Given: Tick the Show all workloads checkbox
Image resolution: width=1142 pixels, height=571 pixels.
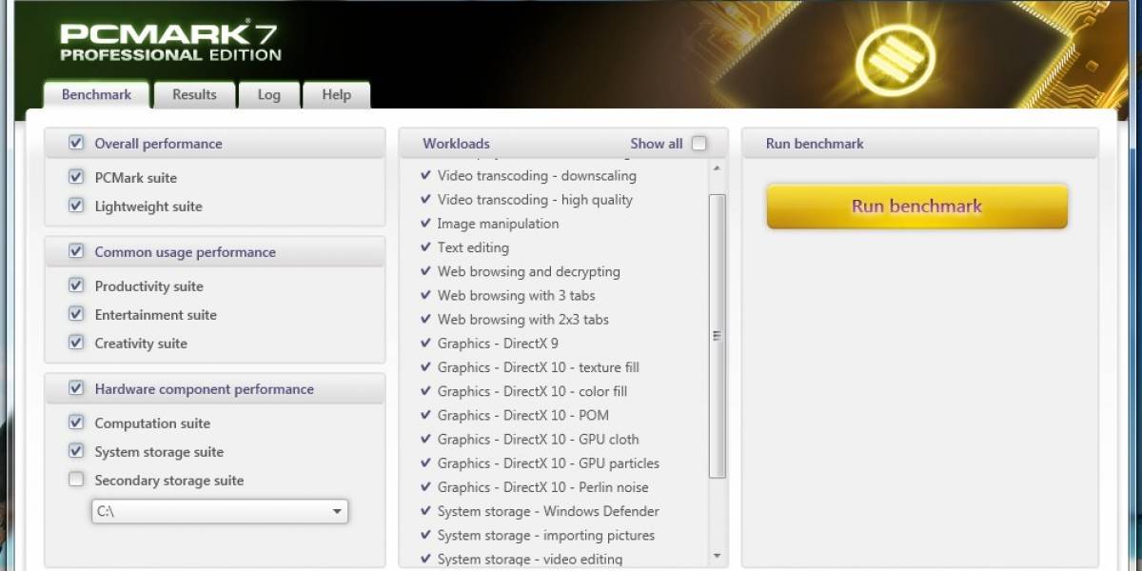Looking at the screenshot, I should point(699,144).
